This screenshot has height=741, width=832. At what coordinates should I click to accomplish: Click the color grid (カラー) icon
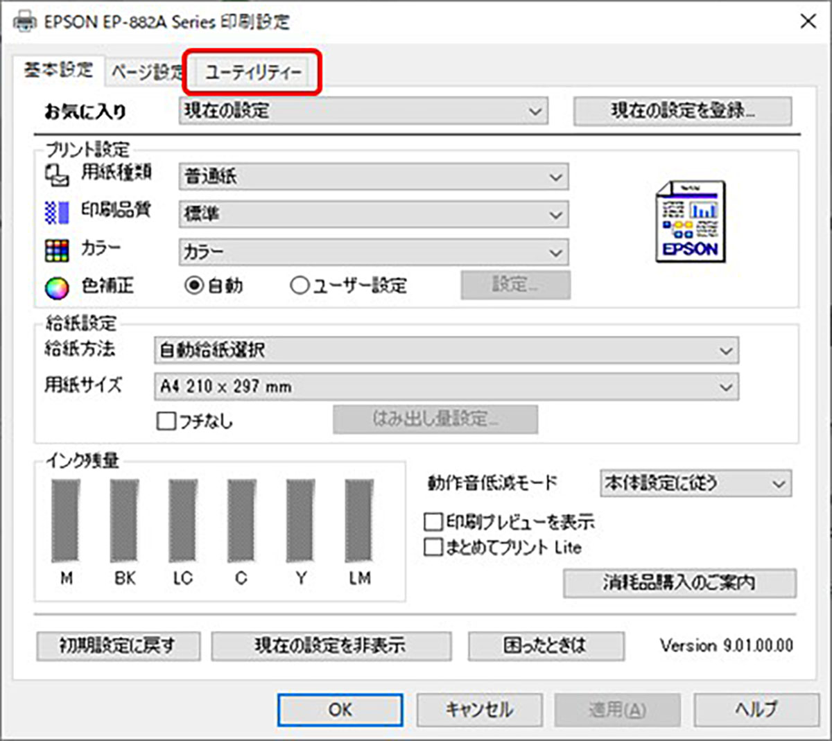tap(57, 250)
